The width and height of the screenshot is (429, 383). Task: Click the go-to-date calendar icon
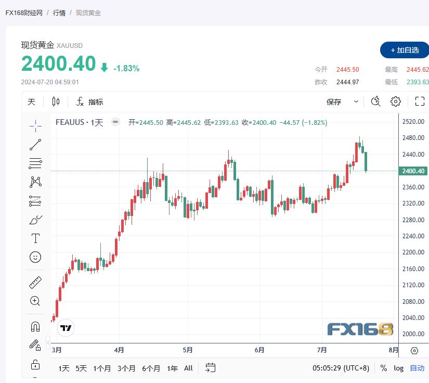tap(211, 368)
